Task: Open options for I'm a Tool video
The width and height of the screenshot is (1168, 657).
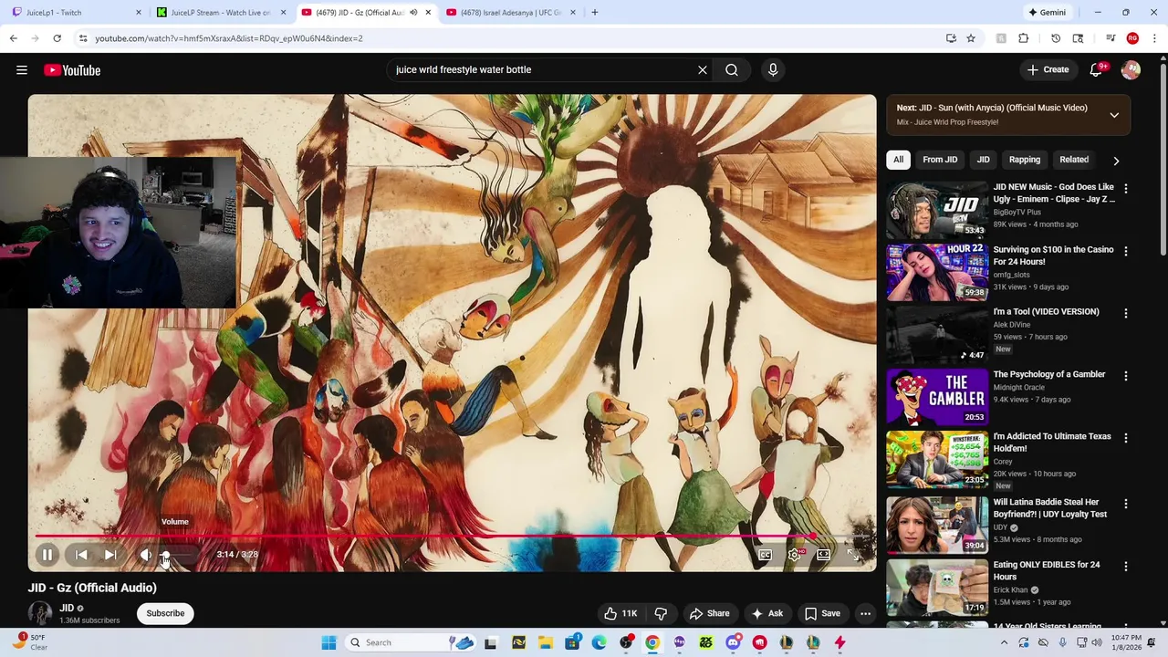Action: [1125, 313]
